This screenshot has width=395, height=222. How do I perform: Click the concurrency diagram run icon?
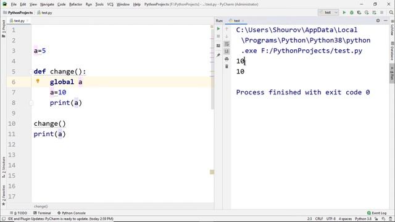(375, 12)
